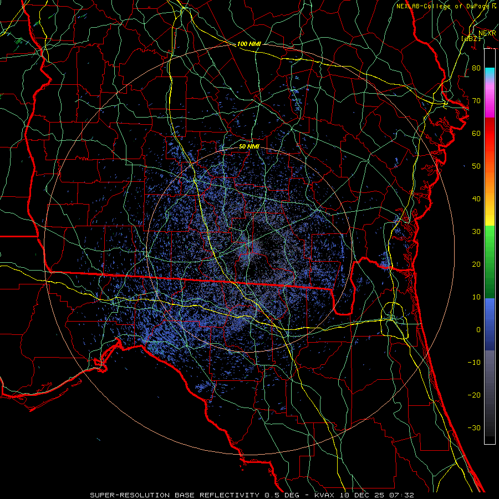The width and height of the screenshot is (499, 499).
Task: Click the 30 value on the dBZ scale
Action: pyautogui.click(x=476, y=231)
